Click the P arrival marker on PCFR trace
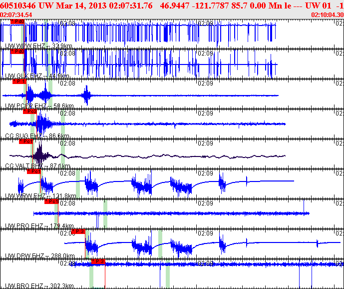 point(19,81)
